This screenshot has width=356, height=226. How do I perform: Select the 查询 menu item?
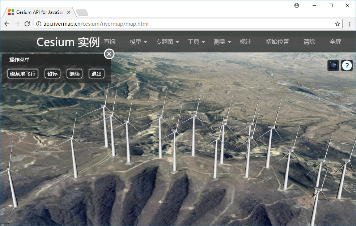pyautogui.click(x=109, y=42)
